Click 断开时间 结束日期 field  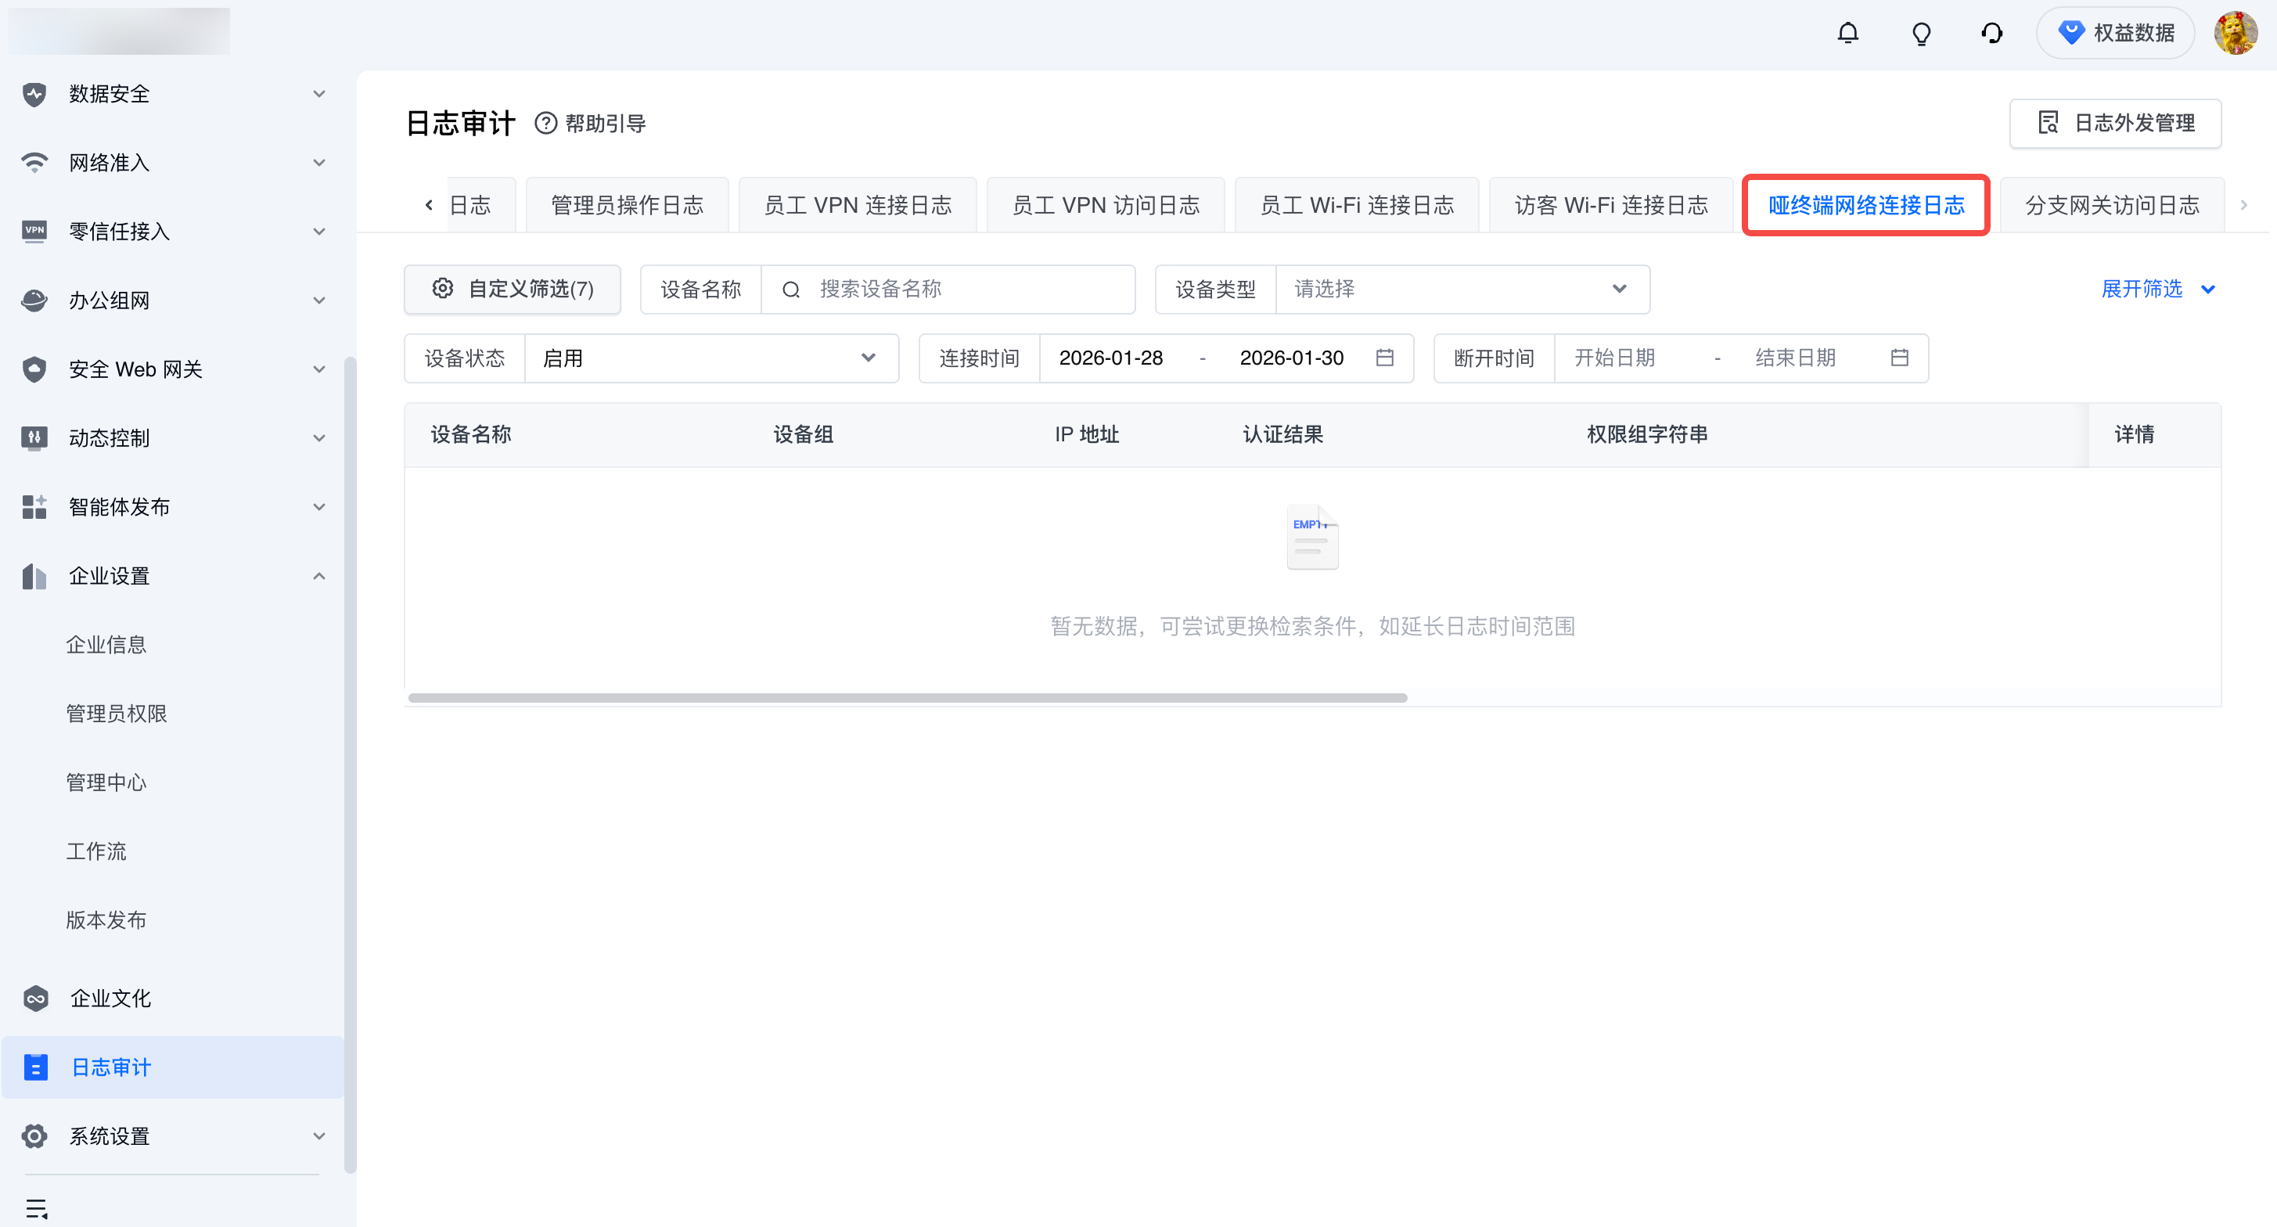[x=1795, y=358]
